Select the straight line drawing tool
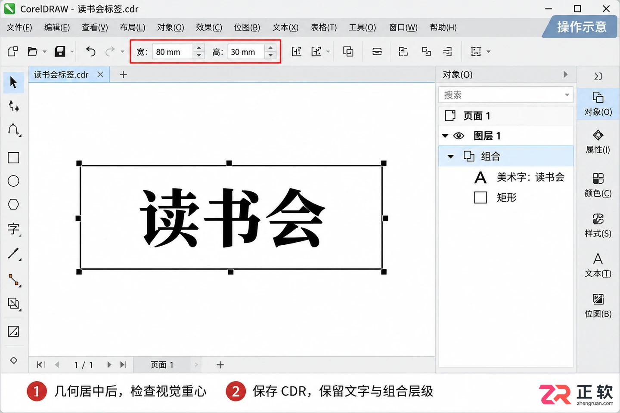Viewport: 620px width, 413px height. click(x=13, y=253)
